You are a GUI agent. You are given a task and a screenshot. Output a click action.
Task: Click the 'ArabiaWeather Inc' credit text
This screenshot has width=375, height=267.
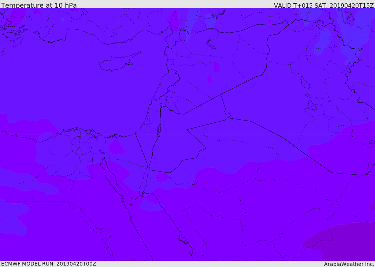click(x=349, y=264)
